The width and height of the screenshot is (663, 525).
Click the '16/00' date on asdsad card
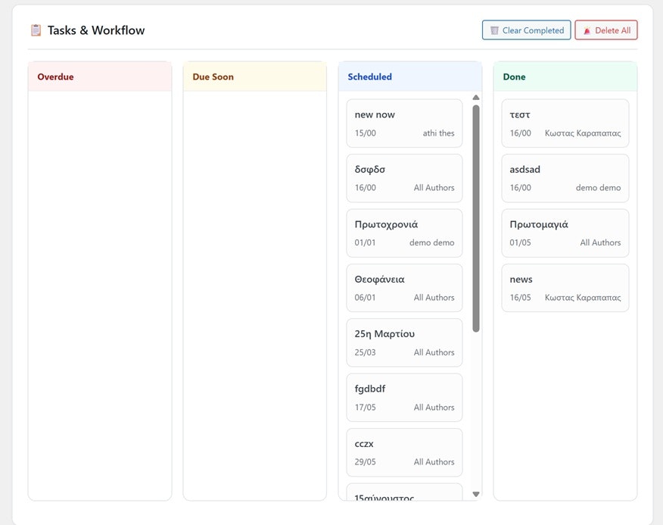pyautogui.click(x=520, y=188)
